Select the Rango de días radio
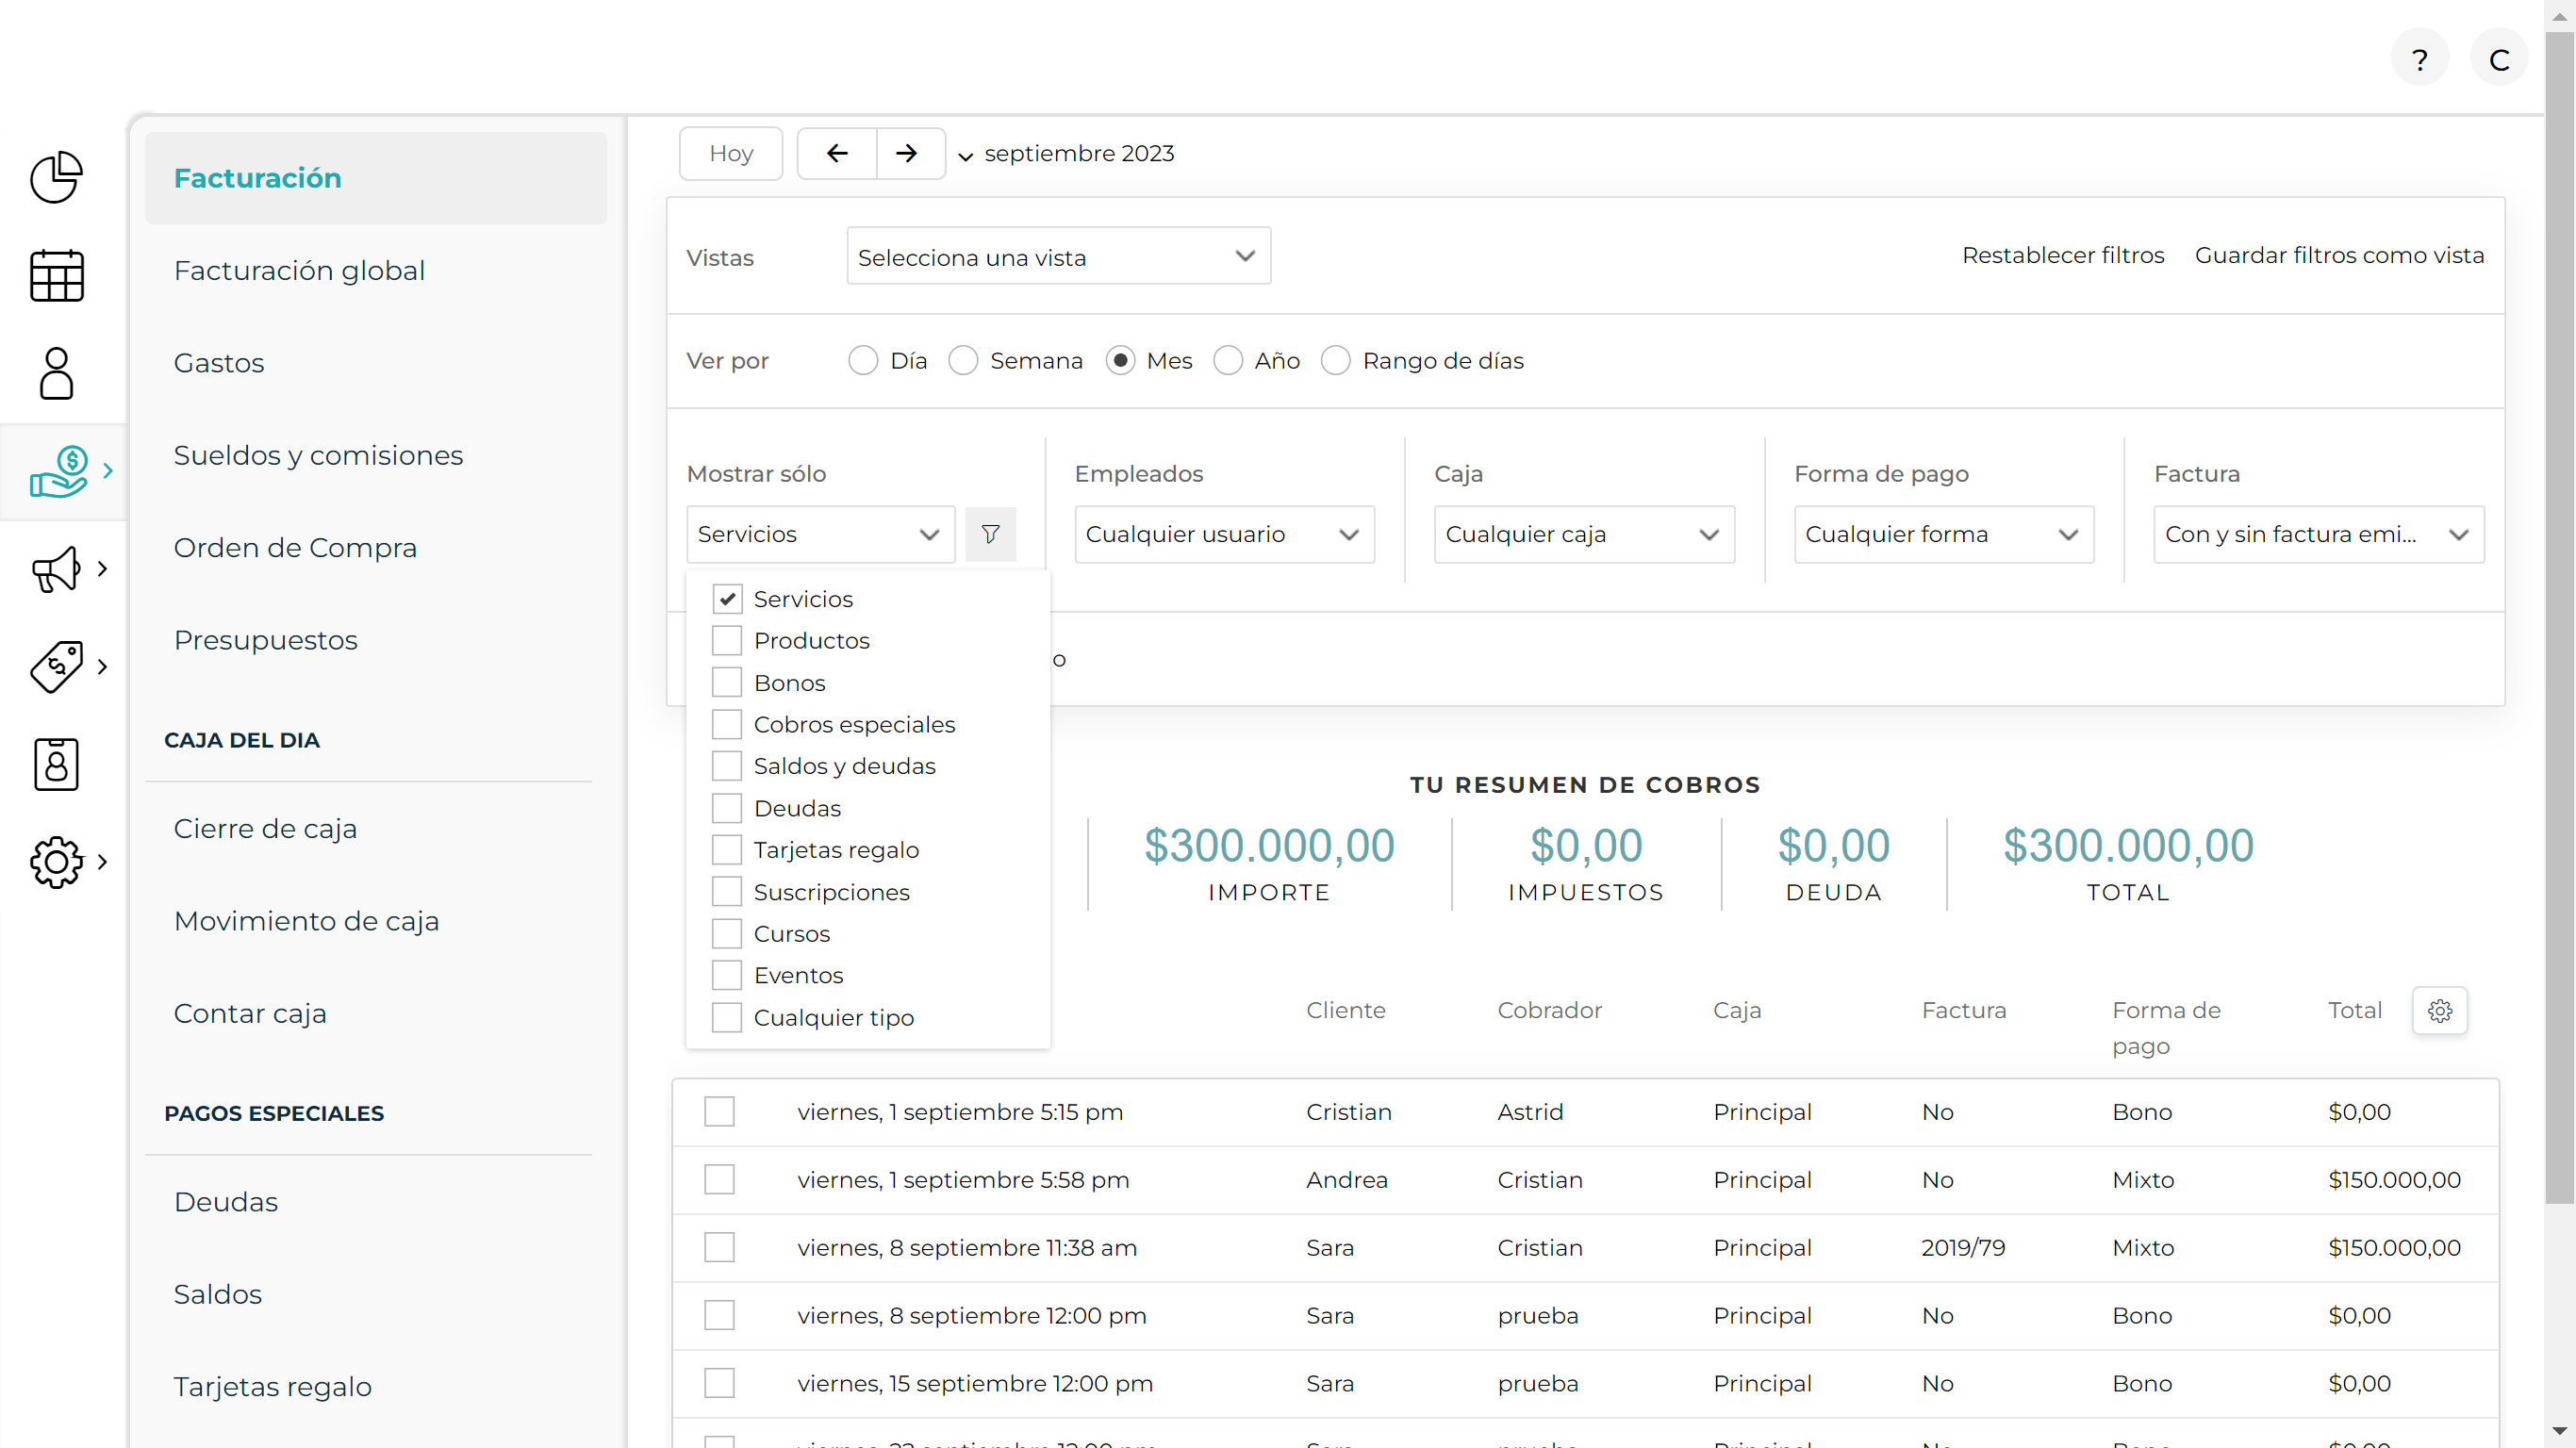Screen dimensions: 2576x1448 (x=1335, y=360)
